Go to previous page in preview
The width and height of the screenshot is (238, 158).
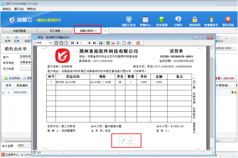point(77,43)
